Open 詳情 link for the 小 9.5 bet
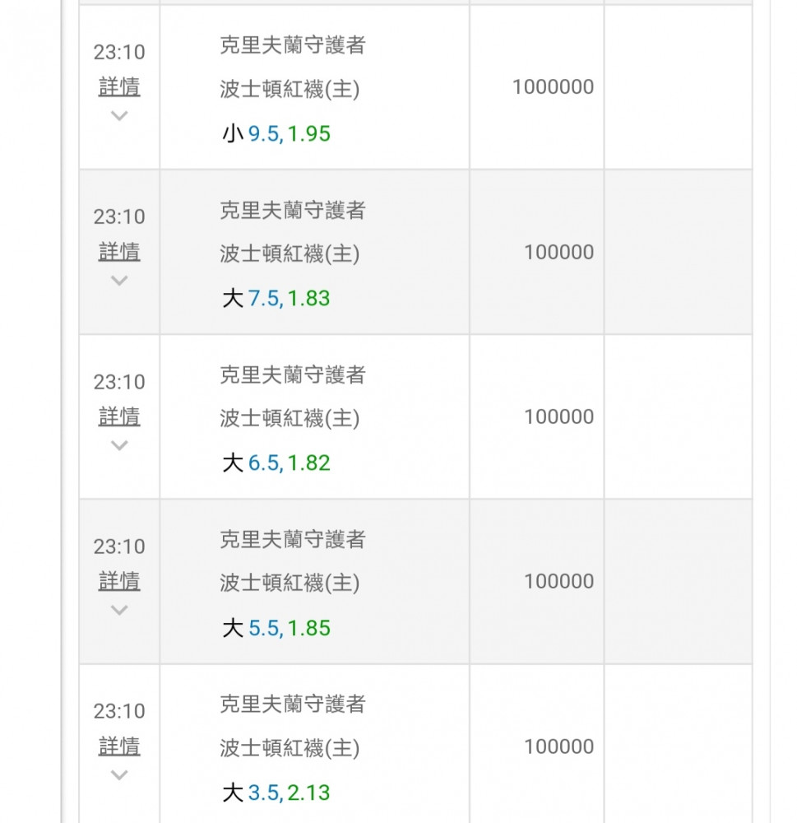This screenshot has height=823, width=797. (x=119, y=87)
